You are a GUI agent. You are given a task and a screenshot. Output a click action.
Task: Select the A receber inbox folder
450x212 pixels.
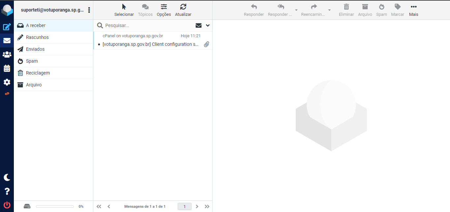(53, 25)
